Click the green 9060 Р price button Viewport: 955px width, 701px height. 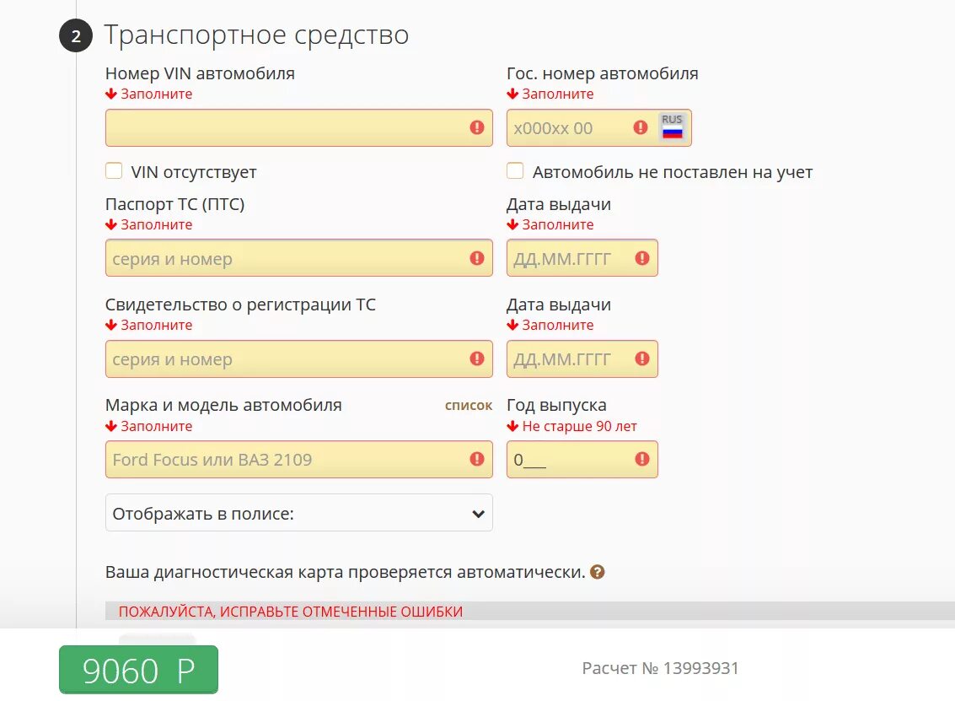[138, 670]
